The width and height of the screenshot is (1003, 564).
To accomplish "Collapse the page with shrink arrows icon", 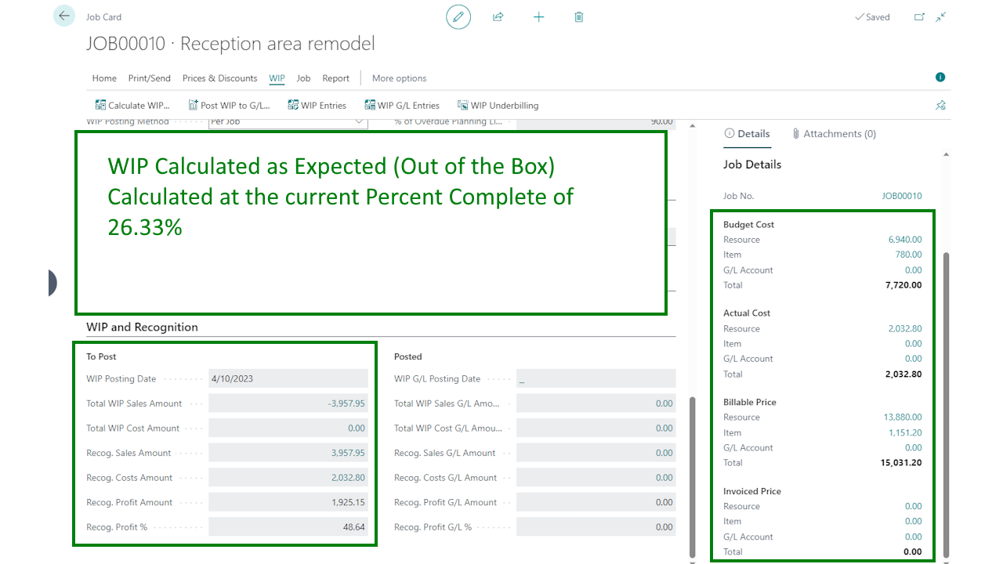I will tap(941, 16).
